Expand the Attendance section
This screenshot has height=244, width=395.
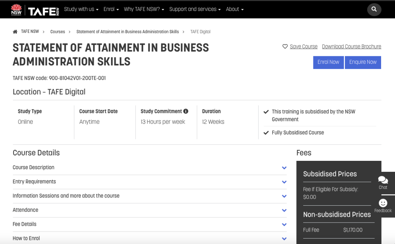[150, 210]
